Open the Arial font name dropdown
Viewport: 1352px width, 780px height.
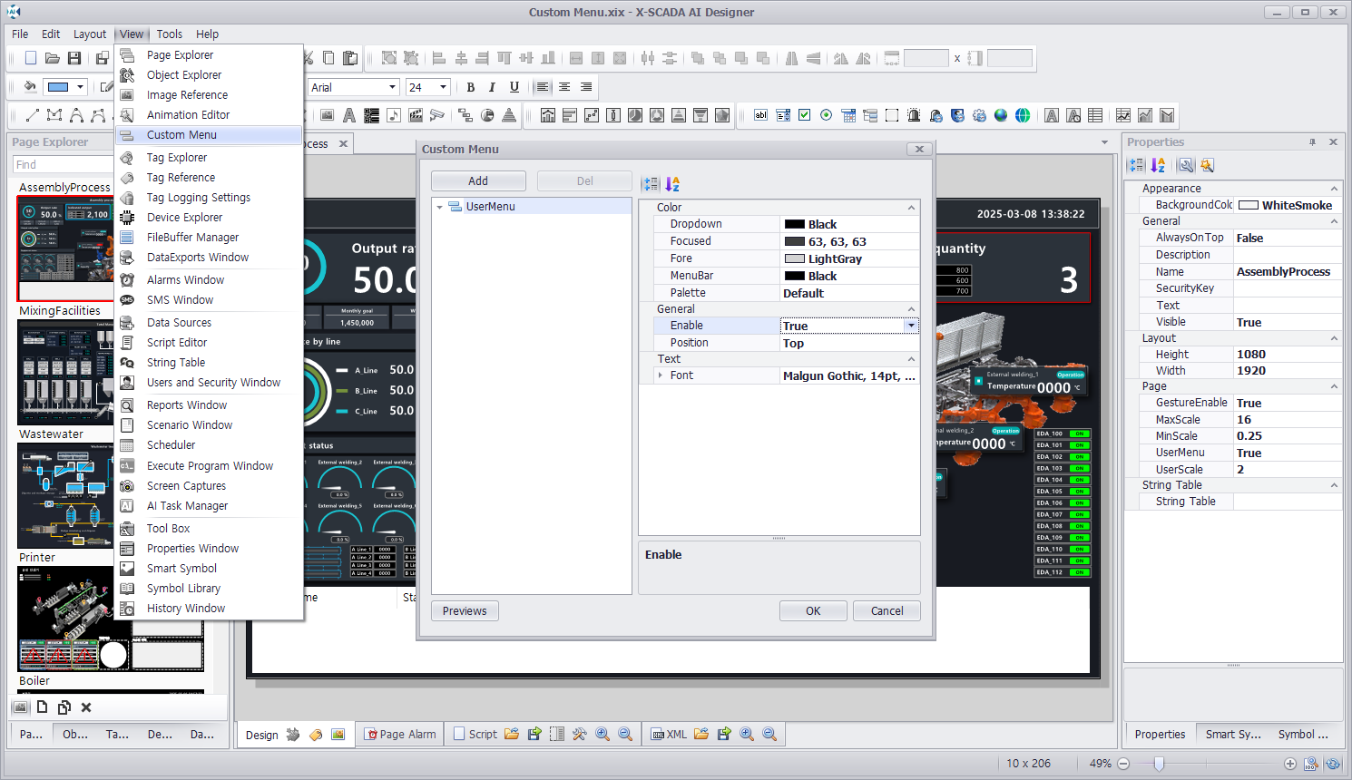pyautogui.click(x=392, y=87)
